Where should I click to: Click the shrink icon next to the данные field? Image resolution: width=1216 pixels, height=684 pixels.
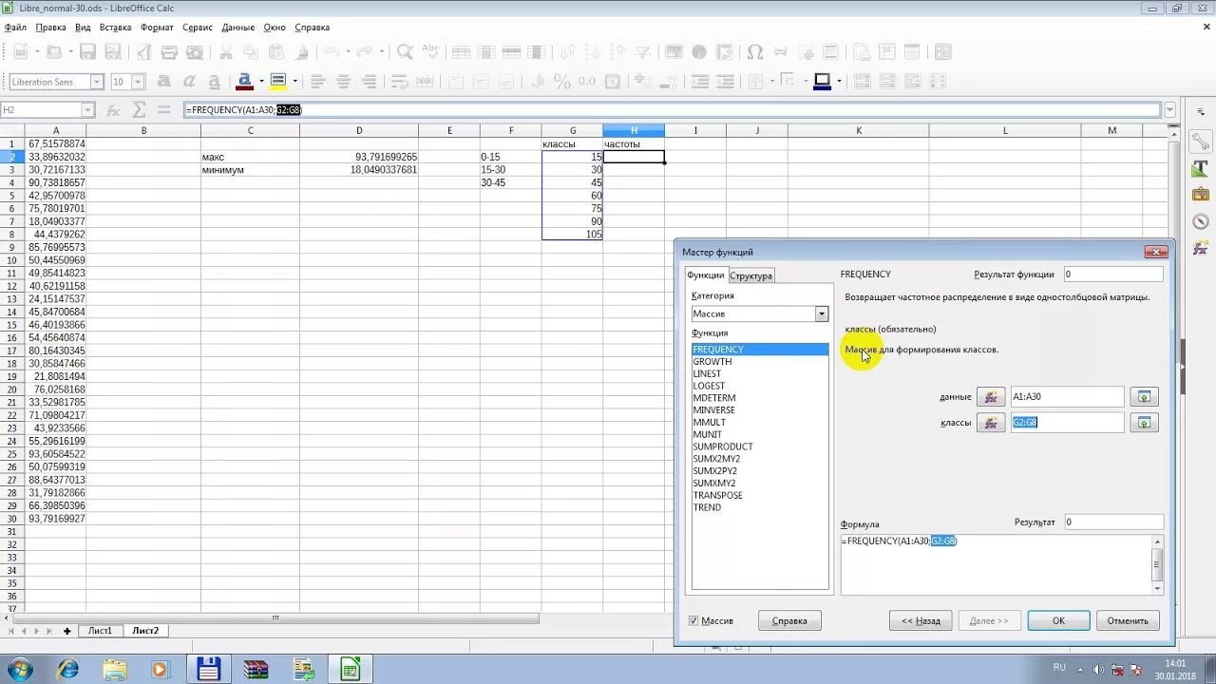(x=1145, y=396)
